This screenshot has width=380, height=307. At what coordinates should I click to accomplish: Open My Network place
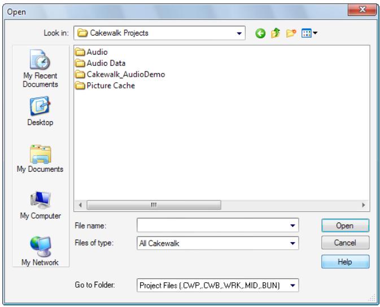40,251
